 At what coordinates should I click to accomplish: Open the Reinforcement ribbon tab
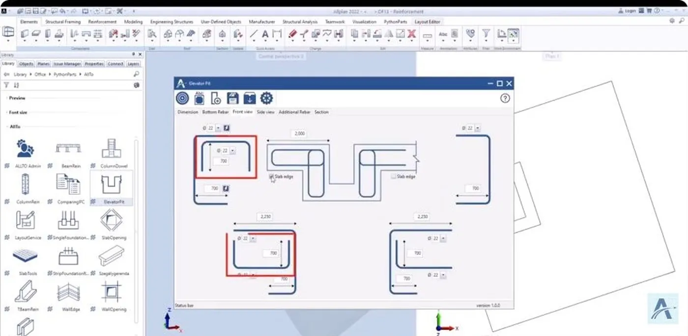[102, 22]
